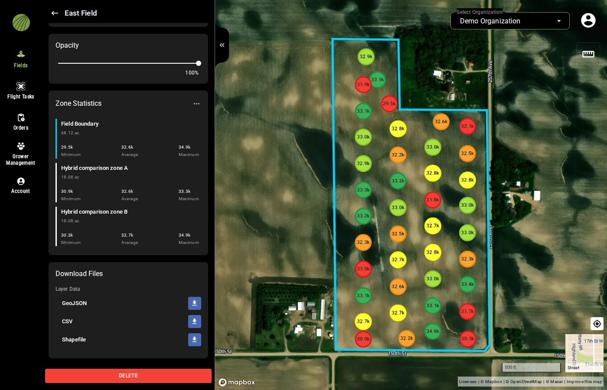This screenshot has height=390, width=607.
Task: Click the 34.9k map marker
Action: coord(433,331)
